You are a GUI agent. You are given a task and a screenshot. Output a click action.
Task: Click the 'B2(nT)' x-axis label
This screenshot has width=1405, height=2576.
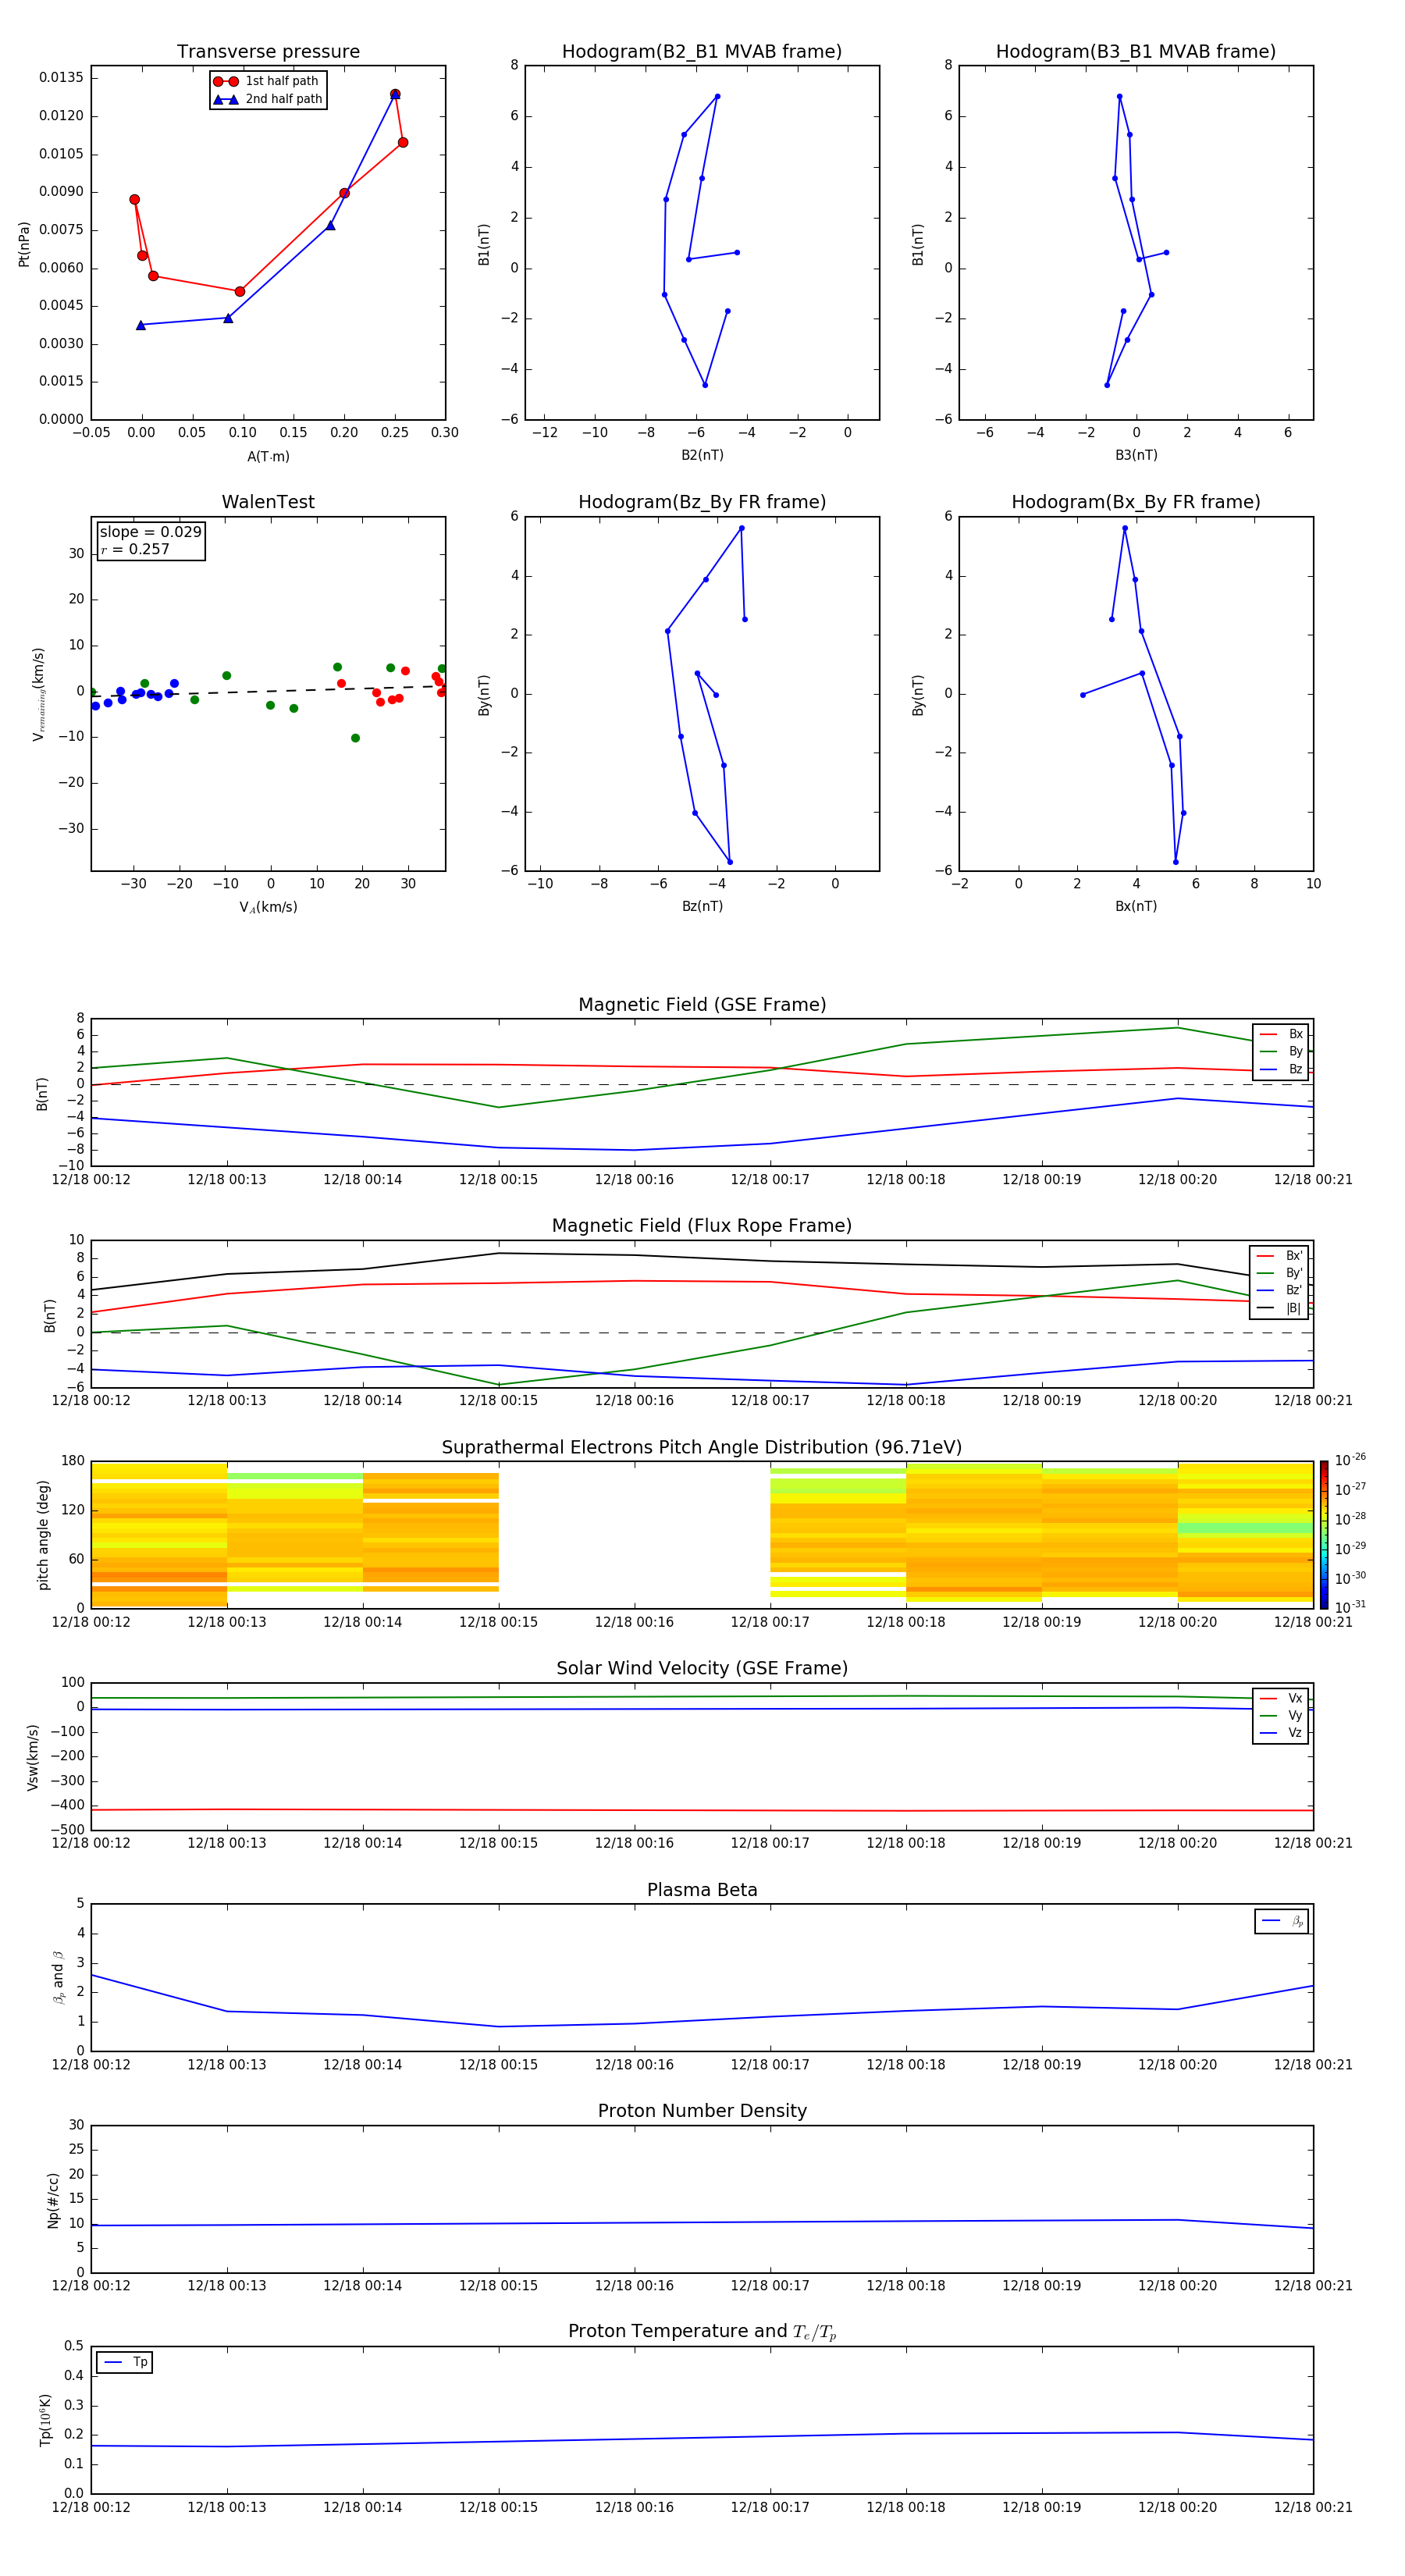[x=702, y=455]
